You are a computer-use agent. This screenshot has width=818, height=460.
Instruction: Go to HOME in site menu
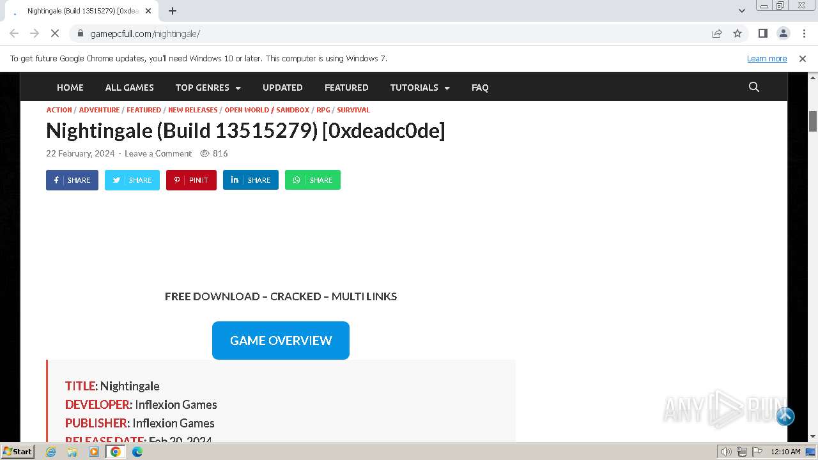(70, 88)
